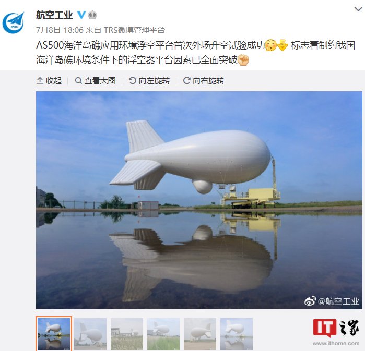Rotate image left with 向左旋转
This screenshot has width=365, height=351.
[149, 81]
